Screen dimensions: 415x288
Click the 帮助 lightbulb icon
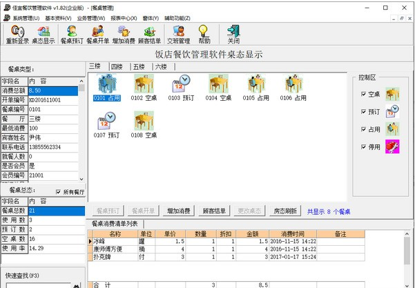(204, 35)
